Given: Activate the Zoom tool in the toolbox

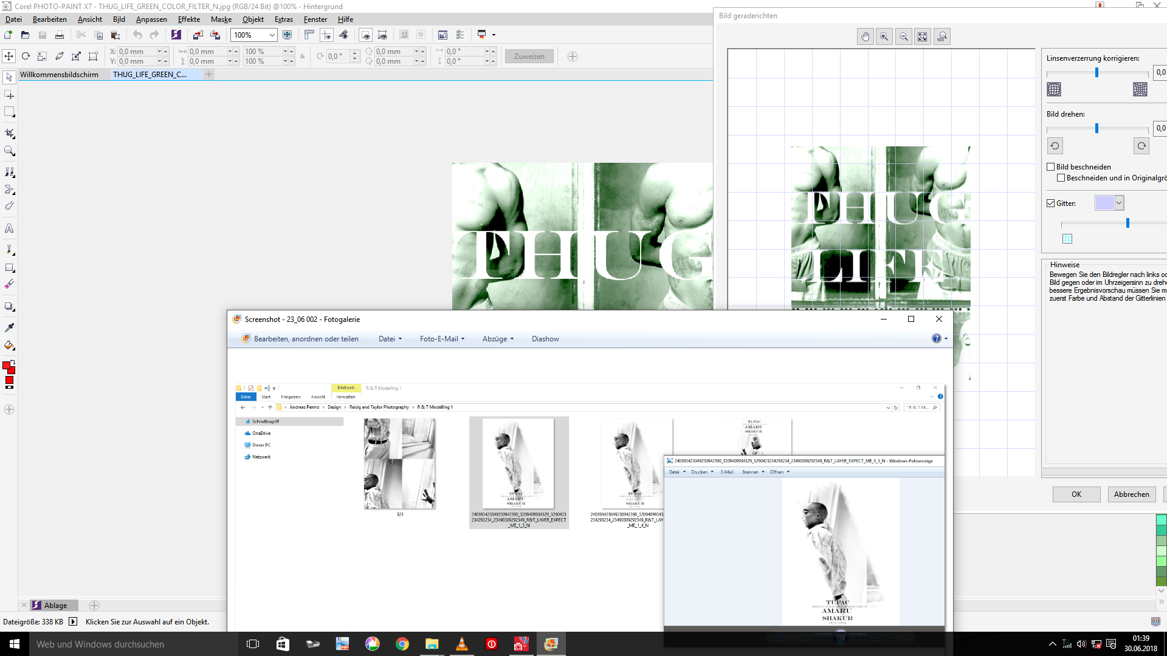Looking at the screenshot, I should (9, 151).
